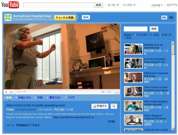Viewport: 178px width, 135px height.
Task: Open the sunnyview.sunnybrook.ca blog link
Action: (73, 117)
